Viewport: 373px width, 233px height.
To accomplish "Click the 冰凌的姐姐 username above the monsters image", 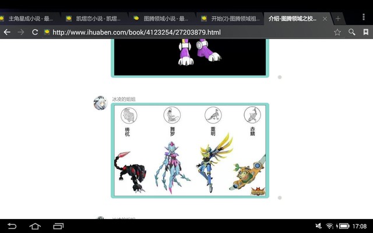I will [x=124, y=99].
